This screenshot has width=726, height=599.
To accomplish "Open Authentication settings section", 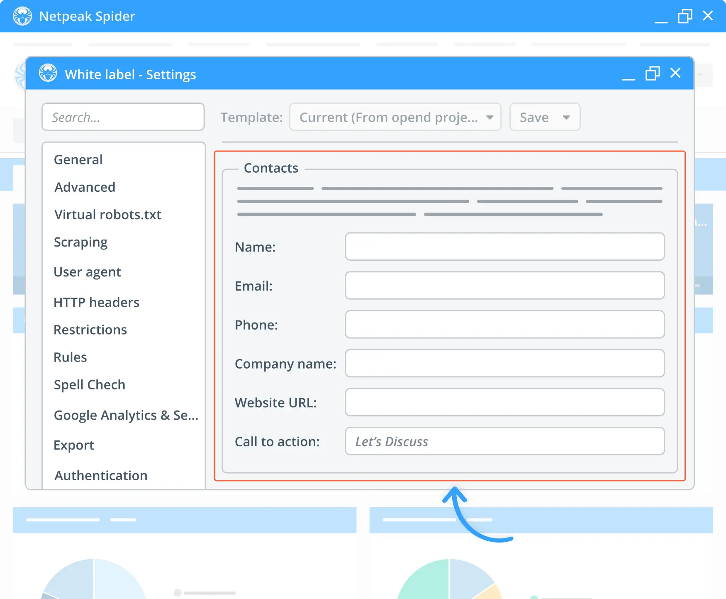I will pos(101,475).
